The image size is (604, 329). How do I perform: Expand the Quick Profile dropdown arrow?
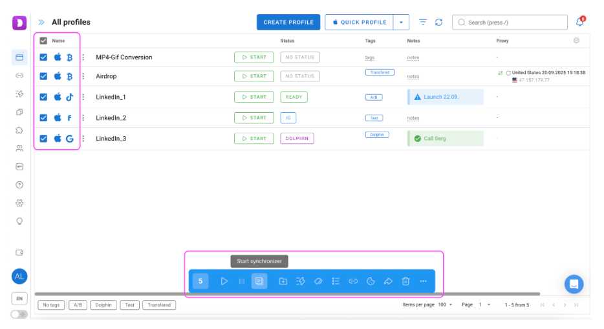coord(401,23)
